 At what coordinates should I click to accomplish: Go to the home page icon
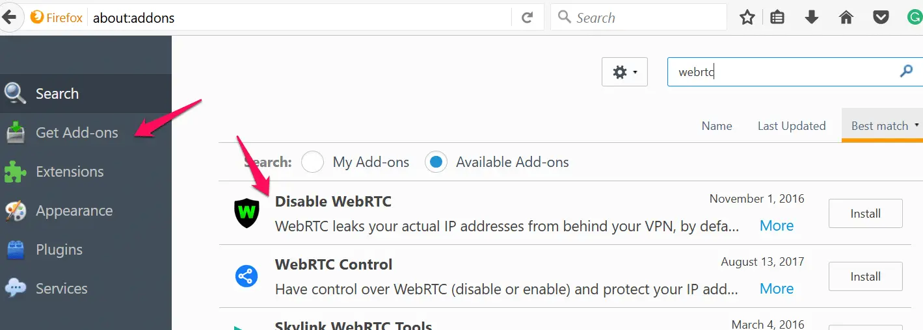pyautogui.click(x=846, y=18)
